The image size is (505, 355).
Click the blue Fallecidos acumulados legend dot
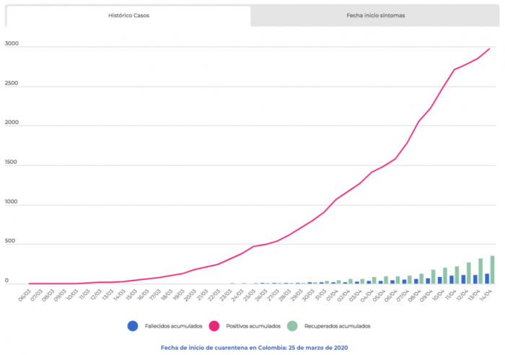(x=131, y=326)
